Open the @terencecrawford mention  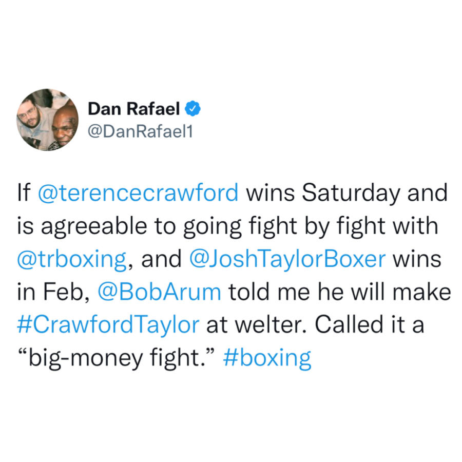point(138,192)
